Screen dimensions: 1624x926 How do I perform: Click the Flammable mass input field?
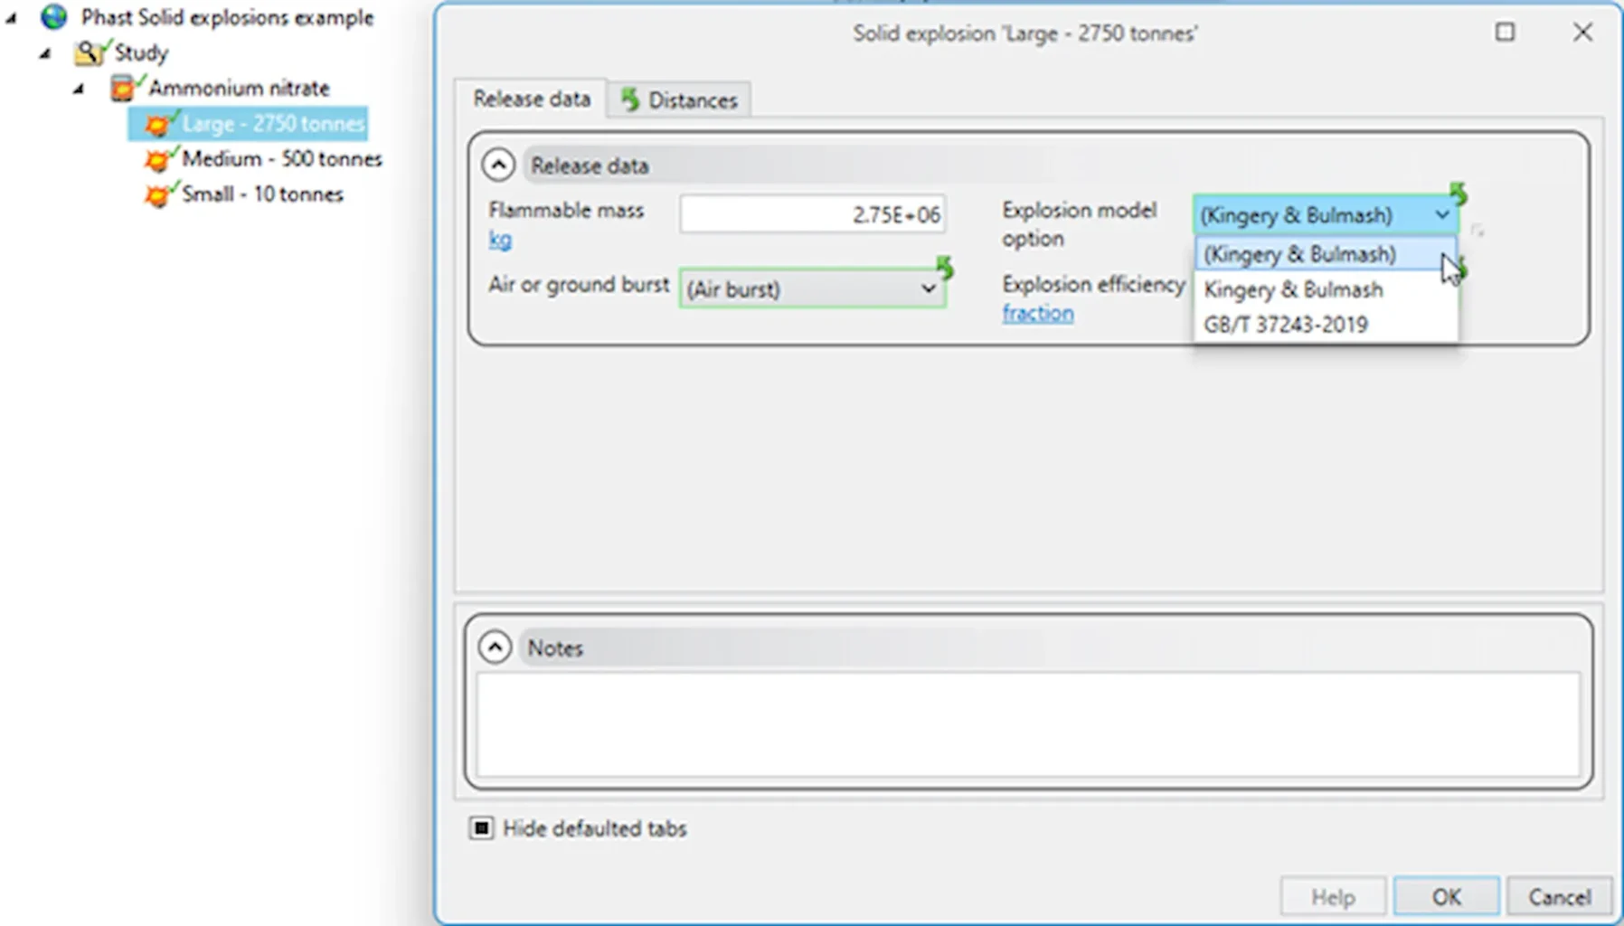click(812, 214)
